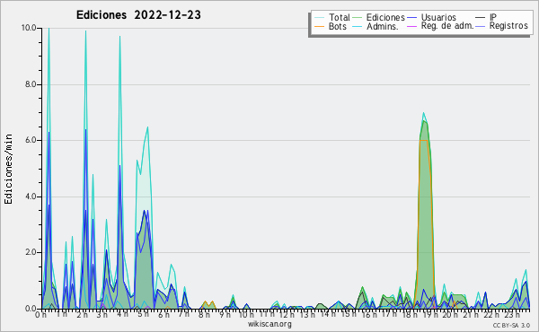The width and height of the screenshot is (539, 332).
Task: Select the Total legend label
Action: [339, 17]
